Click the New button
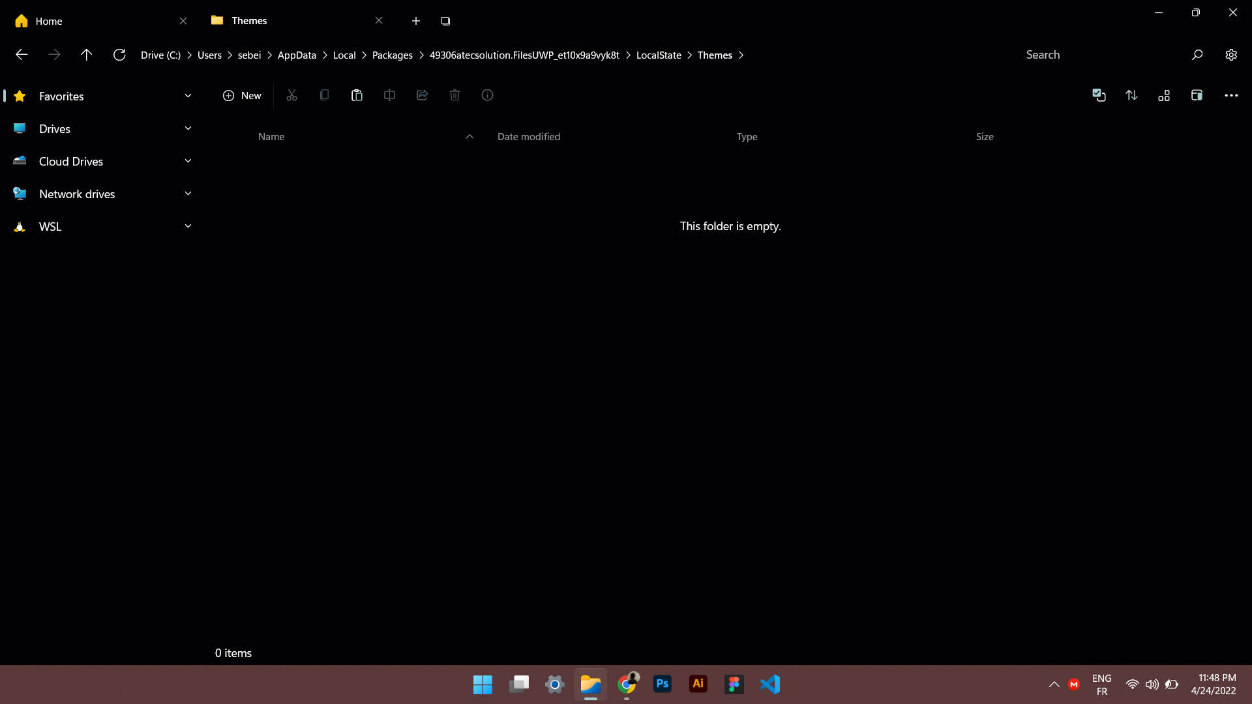Viewport: 1252px width, 704px height. (242, 95)
